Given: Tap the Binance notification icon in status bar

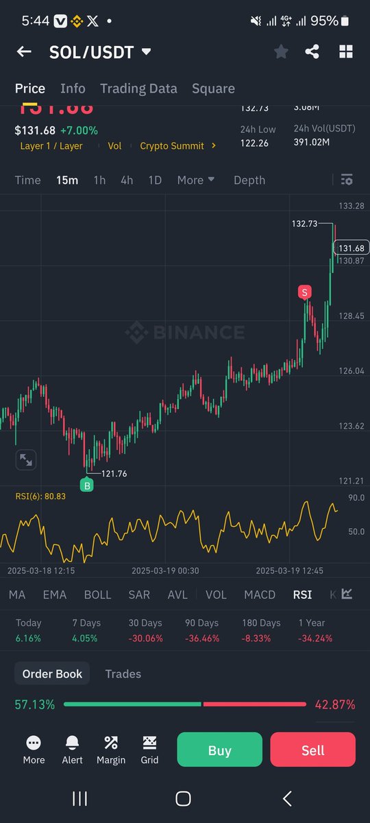Looking at the screenshot, I should coord(77,21).
